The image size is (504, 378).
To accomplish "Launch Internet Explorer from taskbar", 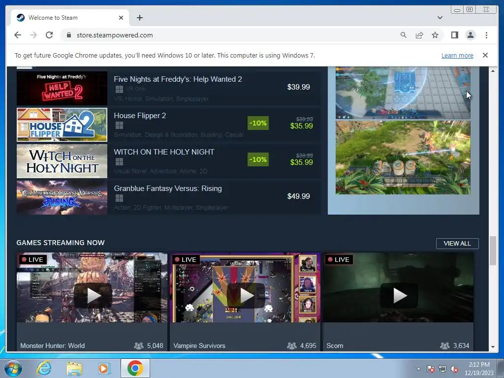I will [44, 368].
